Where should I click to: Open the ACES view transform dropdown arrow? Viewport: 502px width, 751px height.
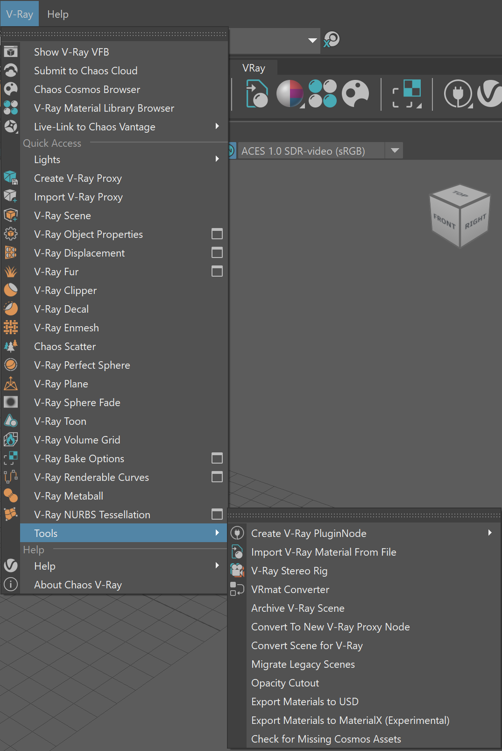395,150
